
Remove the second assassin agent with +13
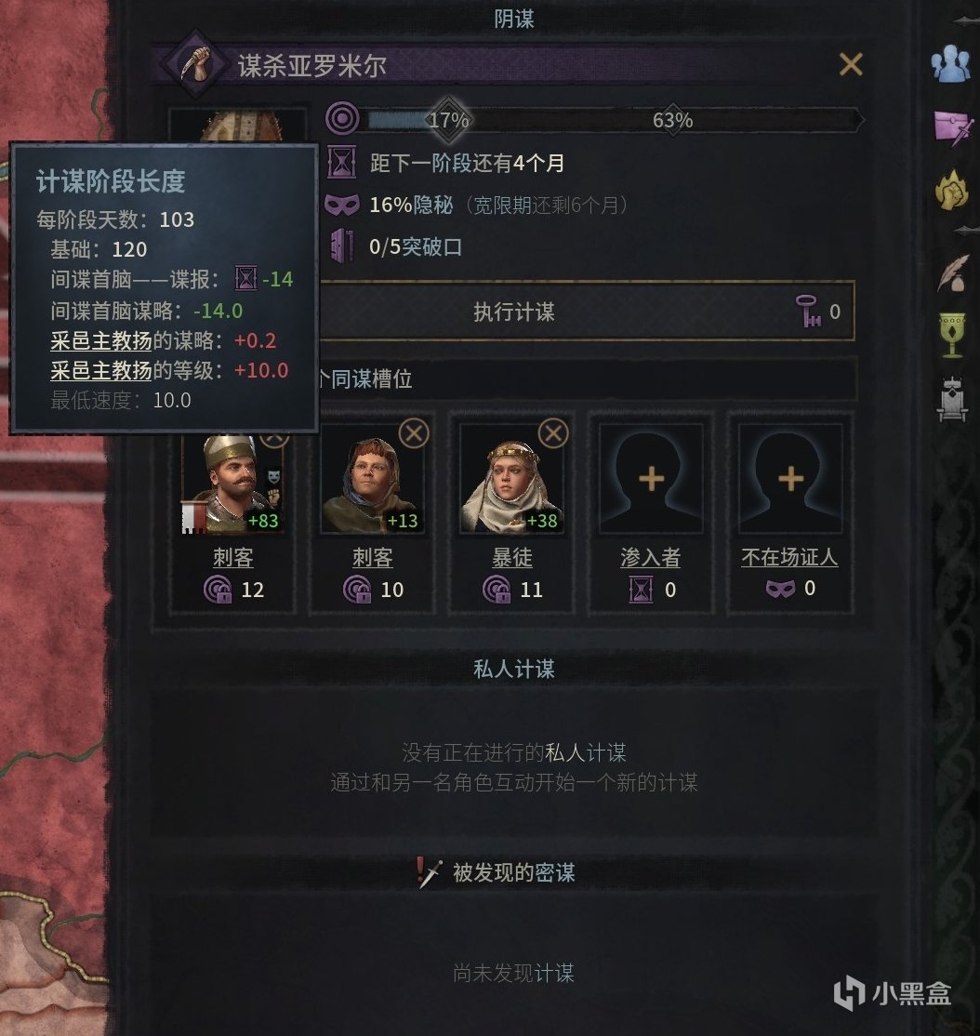(414, 433)
